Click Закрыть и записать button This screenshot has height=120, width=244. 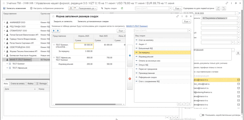click(x=63, y=21)
